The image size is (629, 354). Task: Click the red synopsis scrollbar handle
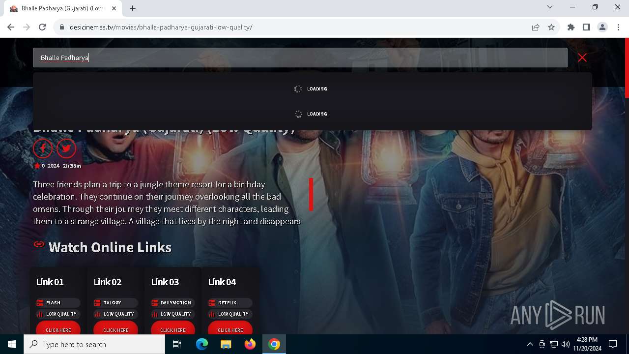[x=311, y=194]
